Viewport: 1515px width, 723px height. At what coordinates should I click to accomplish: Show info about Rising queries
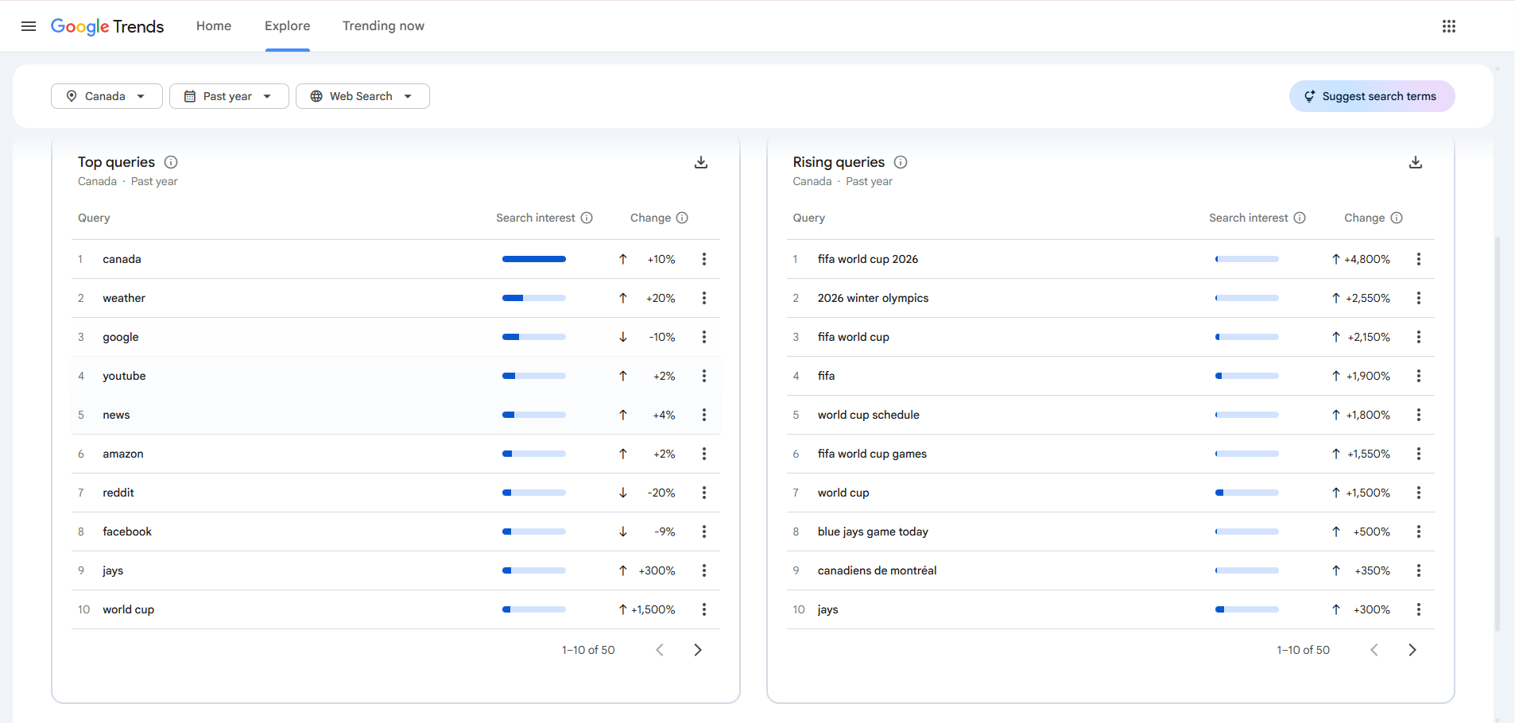(901, 162)
